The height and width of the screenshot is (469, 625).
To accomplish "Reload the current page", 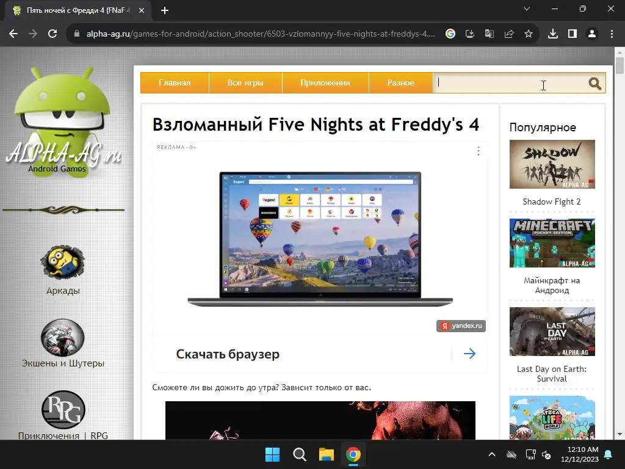I will (52, 34).
